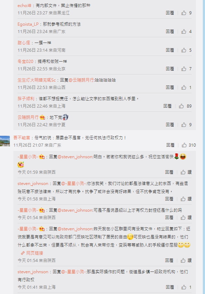This screenshot has height=294, width=205.
Task: Like 云随朗月行's 地下党 comment
Action: pos(184,124)
